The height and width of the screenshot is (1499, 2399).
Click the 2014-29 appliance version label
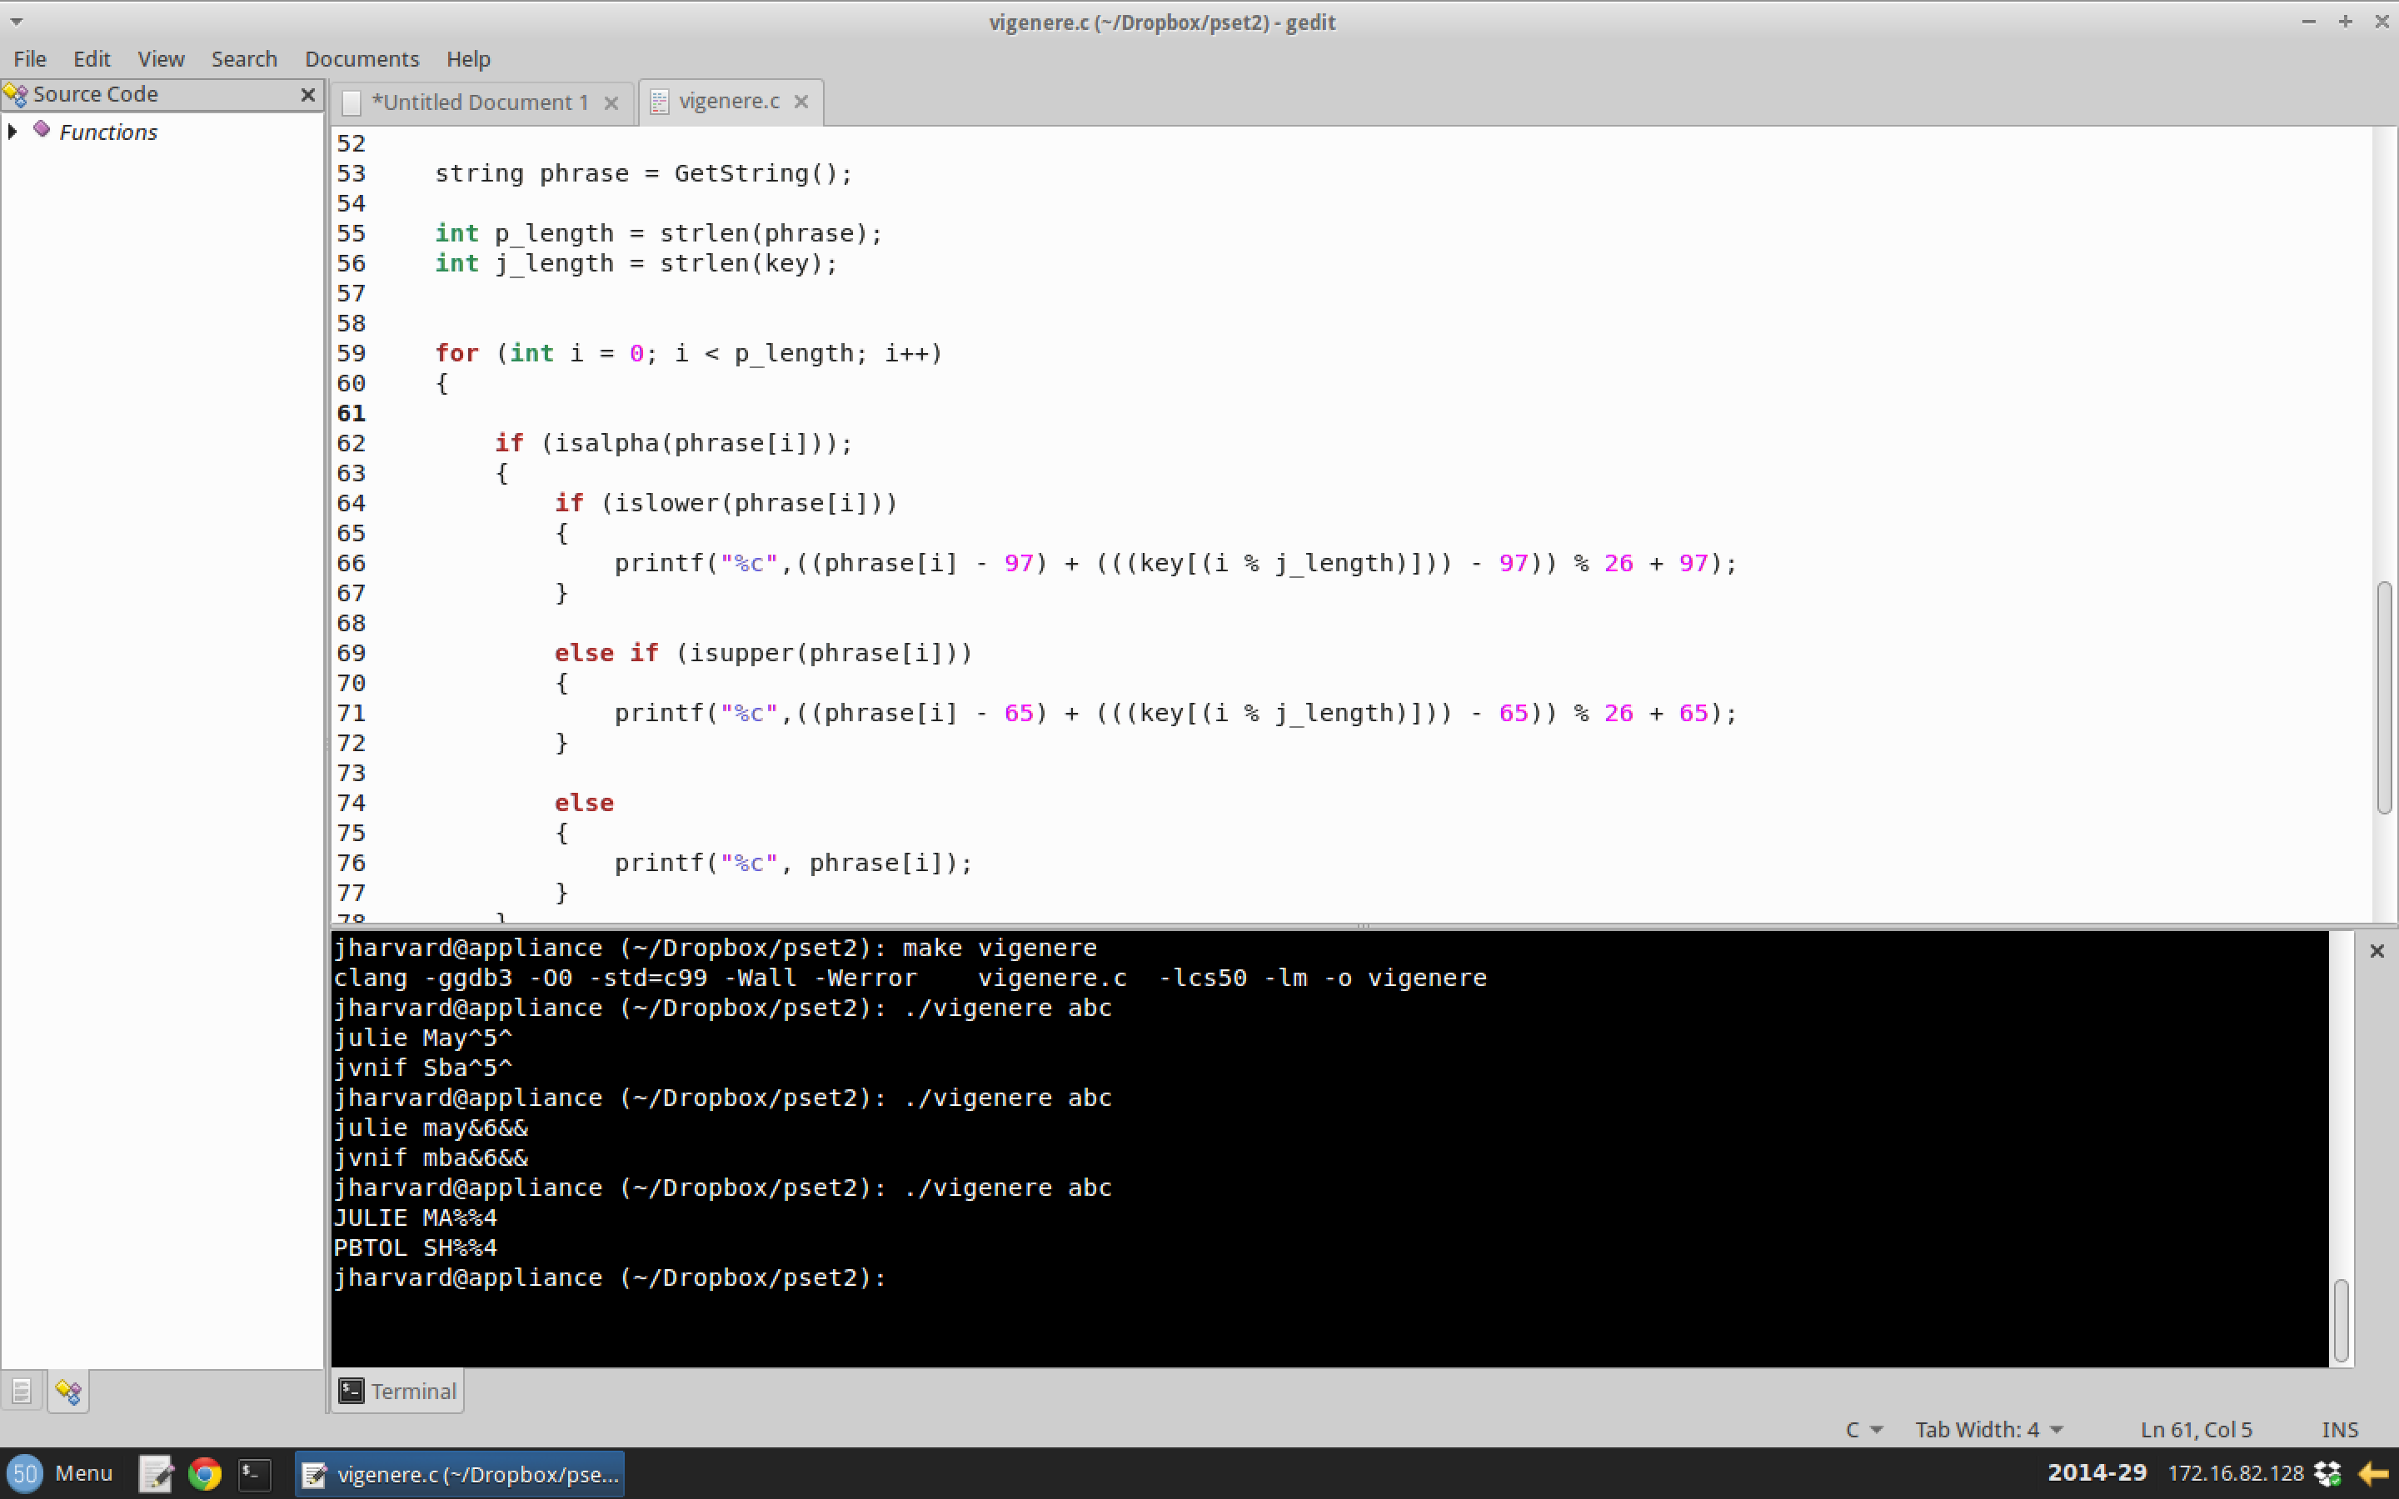pyautogui.click(x=2097, y=1473)
